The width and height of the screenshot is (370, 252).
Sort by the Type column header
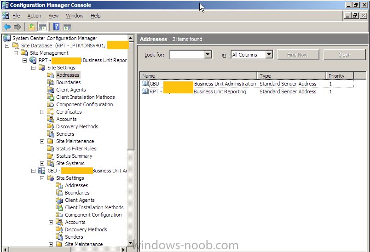pos(291,76)
